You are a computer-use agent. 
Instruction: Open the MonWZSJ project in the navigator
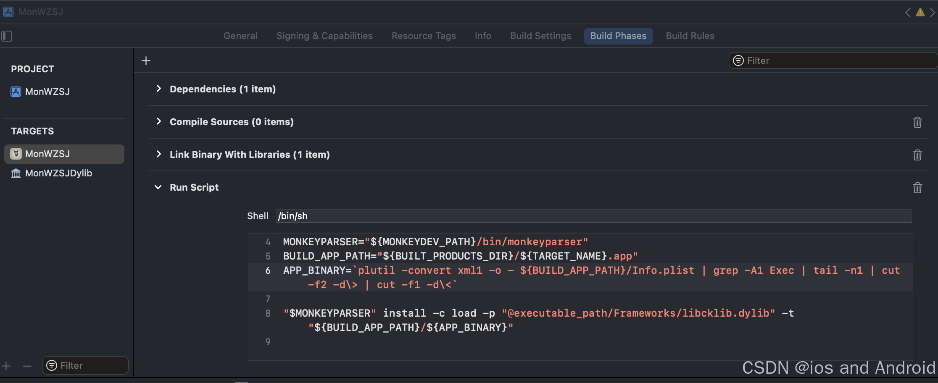pyautogui.click(x=47, y=92)
